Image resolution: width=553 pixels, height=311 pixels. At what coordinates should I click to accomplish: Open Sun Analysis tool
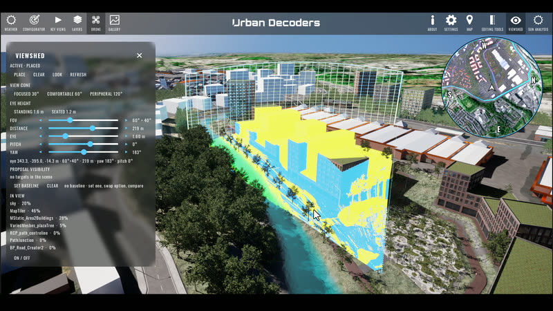538,23
